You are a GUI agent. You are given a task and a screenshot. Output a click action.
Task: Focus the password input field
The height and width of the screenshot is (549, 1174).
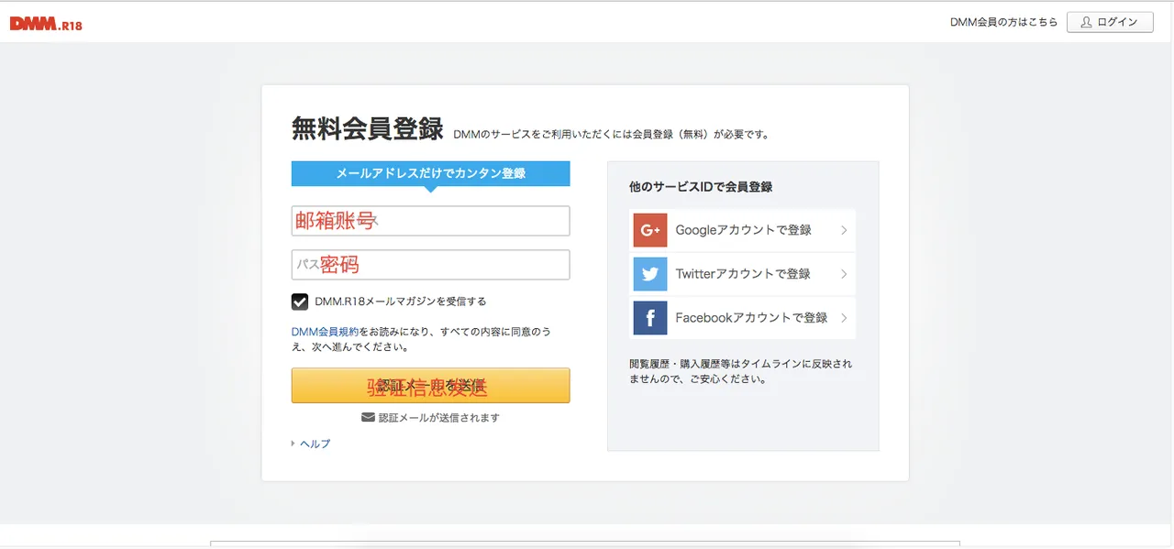(431, 265)
